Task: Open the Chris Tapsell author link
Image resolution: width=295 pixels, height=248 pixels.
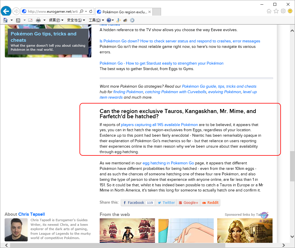Action: [32, 214]
